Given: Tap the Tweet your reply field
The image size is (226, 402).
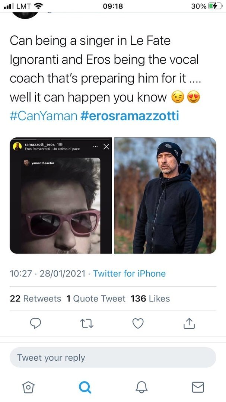Looking at the screenshot, I should pos(113,358).
